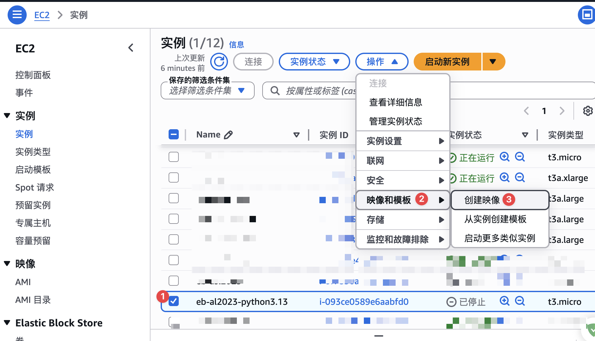Open the 安全 submenu
The image size is (595, 341).
click(x=403, y=180)
